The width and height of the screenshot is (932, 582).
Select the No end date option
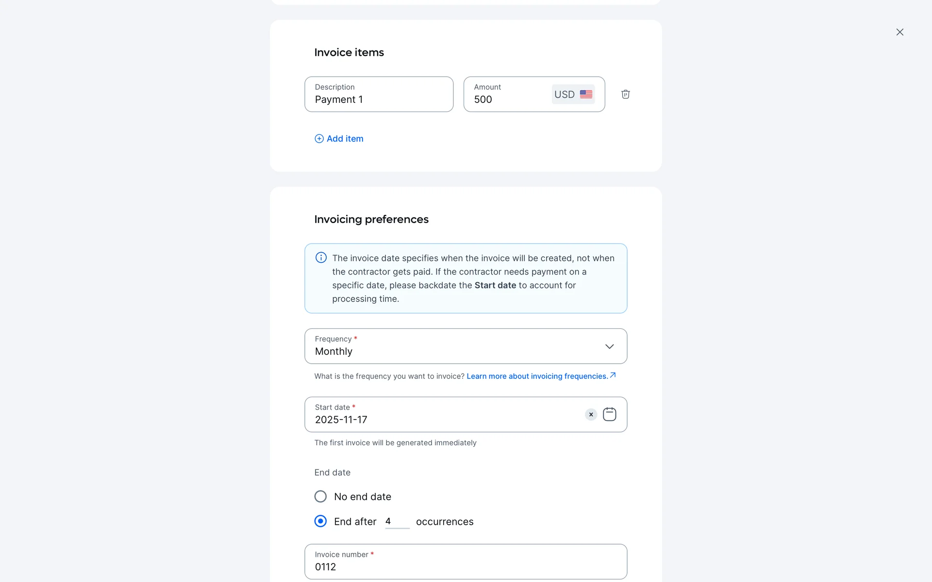pos(320,496)
